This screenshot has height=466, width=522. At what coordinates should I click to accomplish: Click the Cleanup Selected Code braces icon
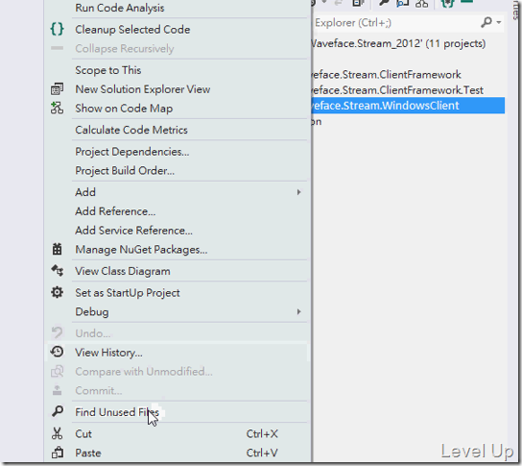pyautogui.click(x=57, y=30)
